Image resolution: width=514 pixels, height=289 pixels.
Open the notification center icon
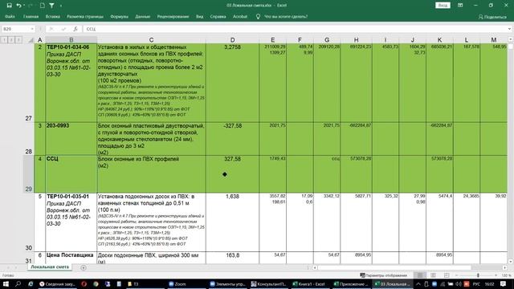coord(504,283)
